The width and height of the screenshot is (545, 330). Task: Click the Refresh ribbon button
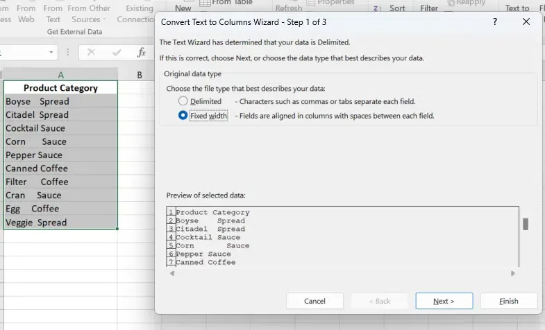coord(289,8)
